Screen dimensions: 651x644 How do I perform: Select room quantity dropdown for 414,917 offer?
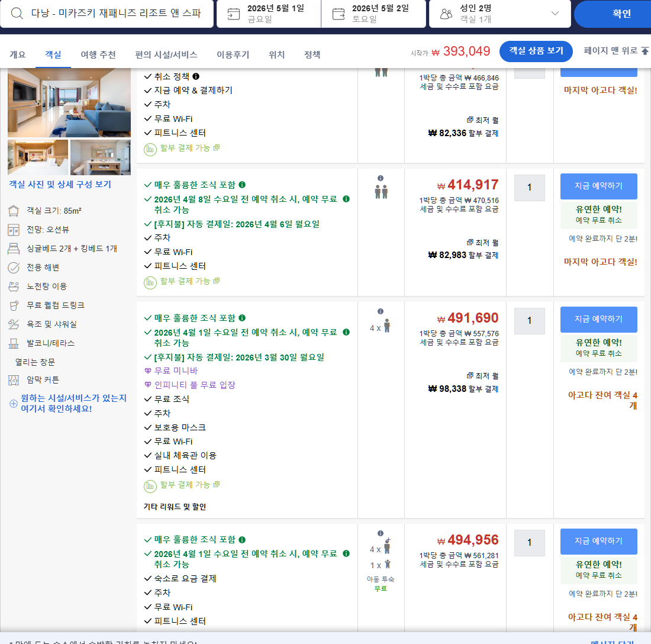tap(529, 188)
